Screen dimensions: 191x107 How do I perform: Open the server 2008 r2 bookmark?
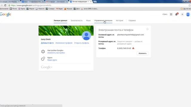90,9
